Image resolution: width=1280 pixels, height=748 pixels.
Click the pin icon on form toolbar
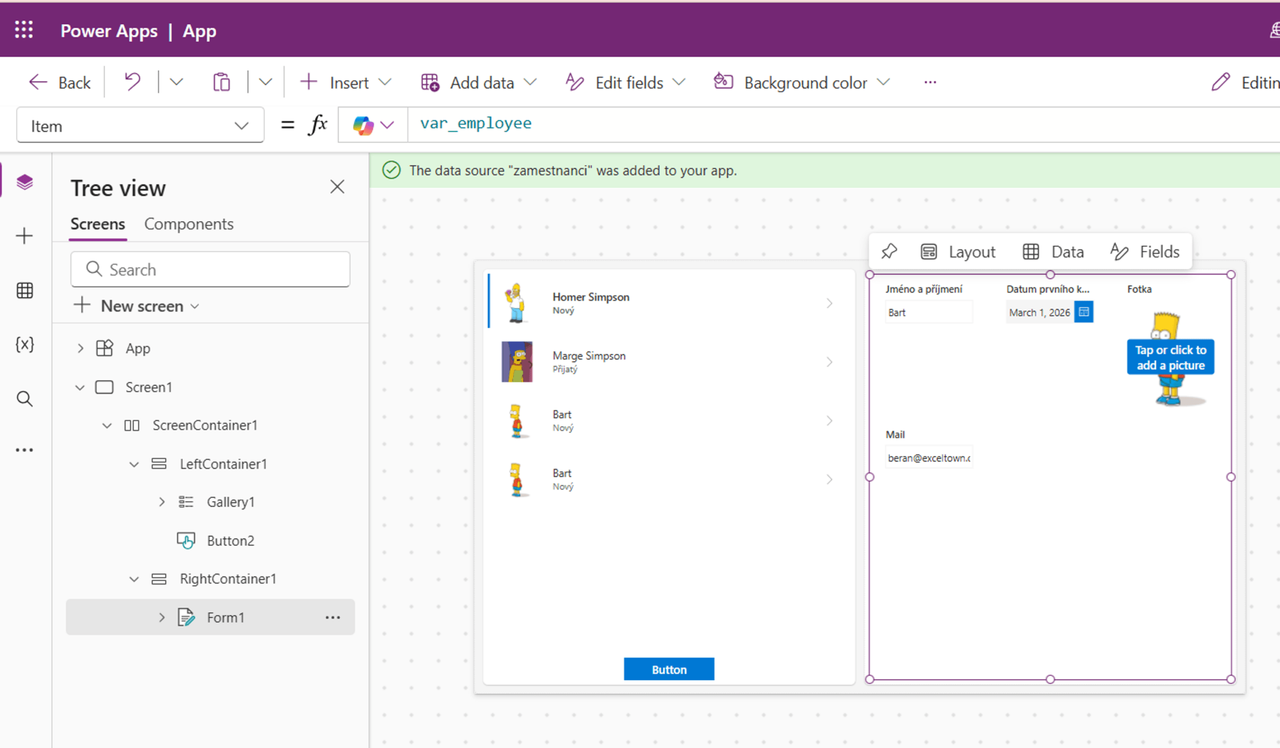click(x=889, y=251)
